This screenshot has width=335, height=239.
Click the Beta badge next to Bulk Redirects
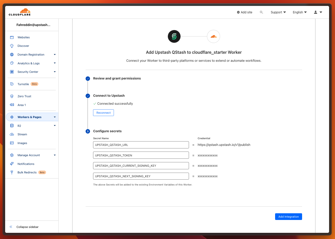click(x=42, y=172)
